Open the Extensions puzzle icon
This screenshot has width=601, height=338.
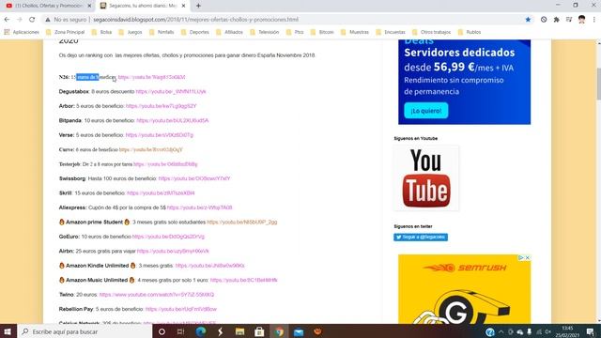click(x=557, y=20)
